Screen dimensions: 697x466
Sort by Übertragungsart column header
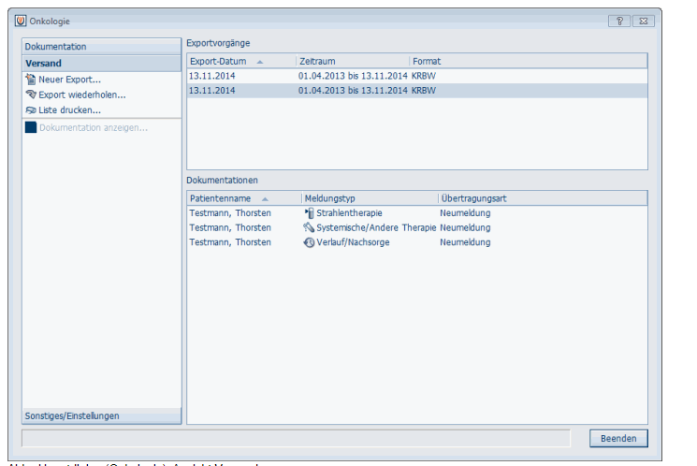coord(543,198)
